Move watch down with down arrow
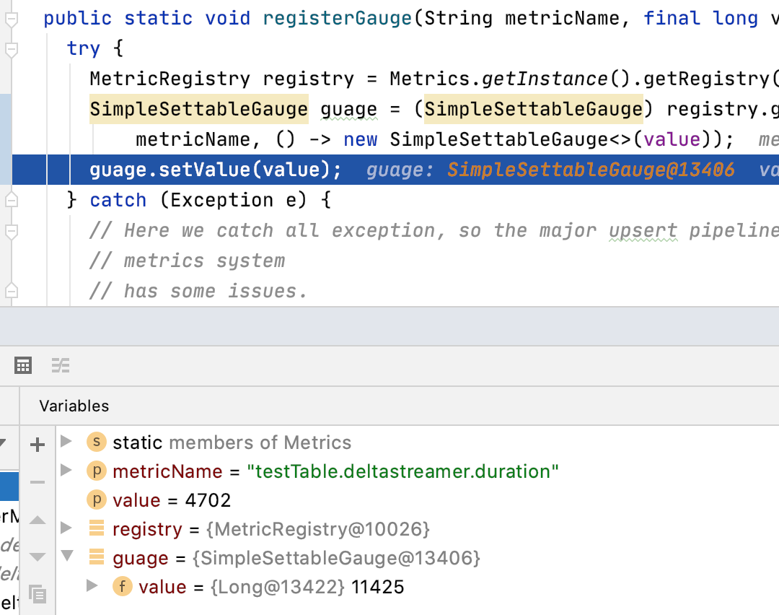This screenshot has width=779, height=615. click(38, 557)
